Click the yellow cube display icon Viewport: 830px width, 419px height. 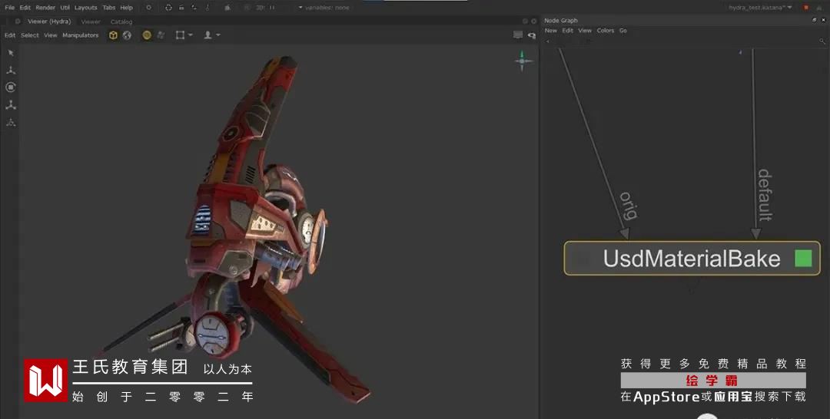tap(113, 35)
